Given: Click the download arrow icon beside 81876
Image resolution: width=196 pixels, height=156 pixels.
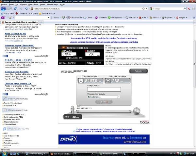Looking at the screenshot, I should click(x=81, y=81).
